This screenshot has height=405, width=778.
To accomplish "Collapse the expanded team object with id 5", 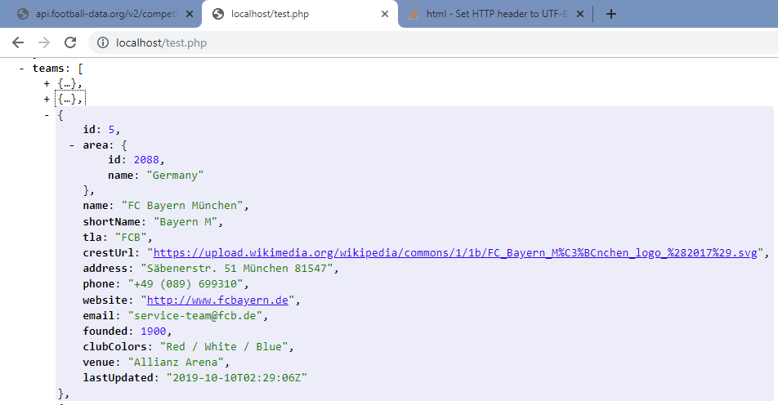I will coord(47,115).
